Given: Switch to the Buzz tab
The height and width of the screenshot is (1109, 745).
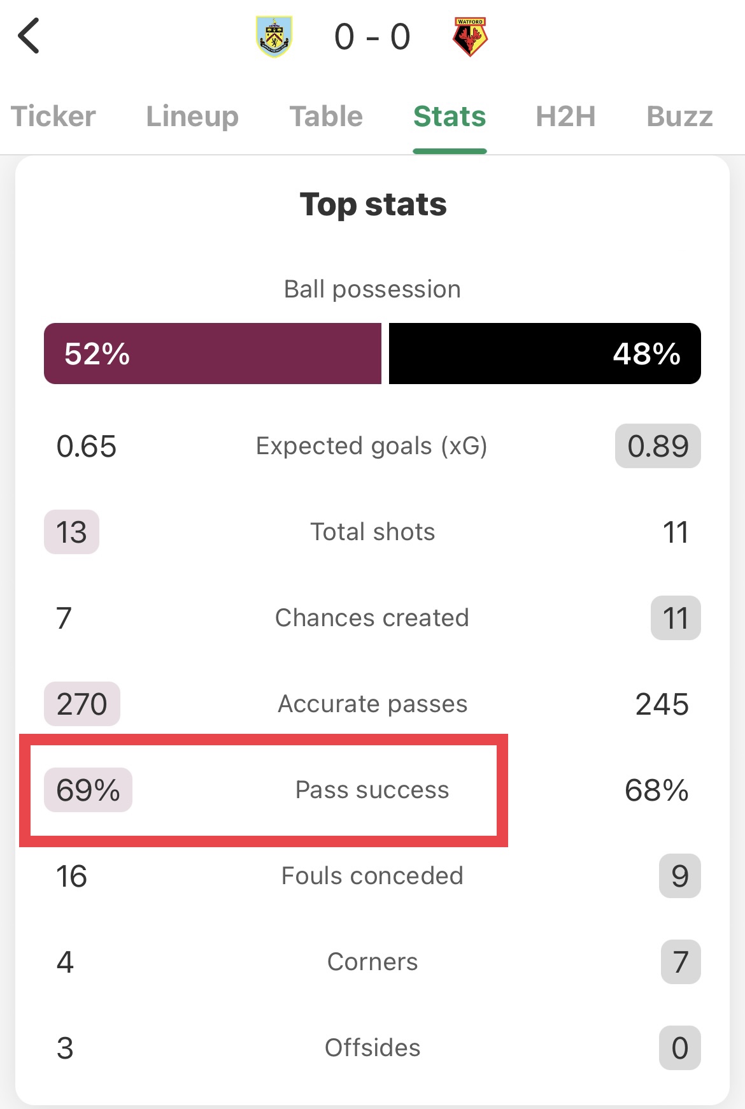Looking at the screenshot, I should 679,117.
